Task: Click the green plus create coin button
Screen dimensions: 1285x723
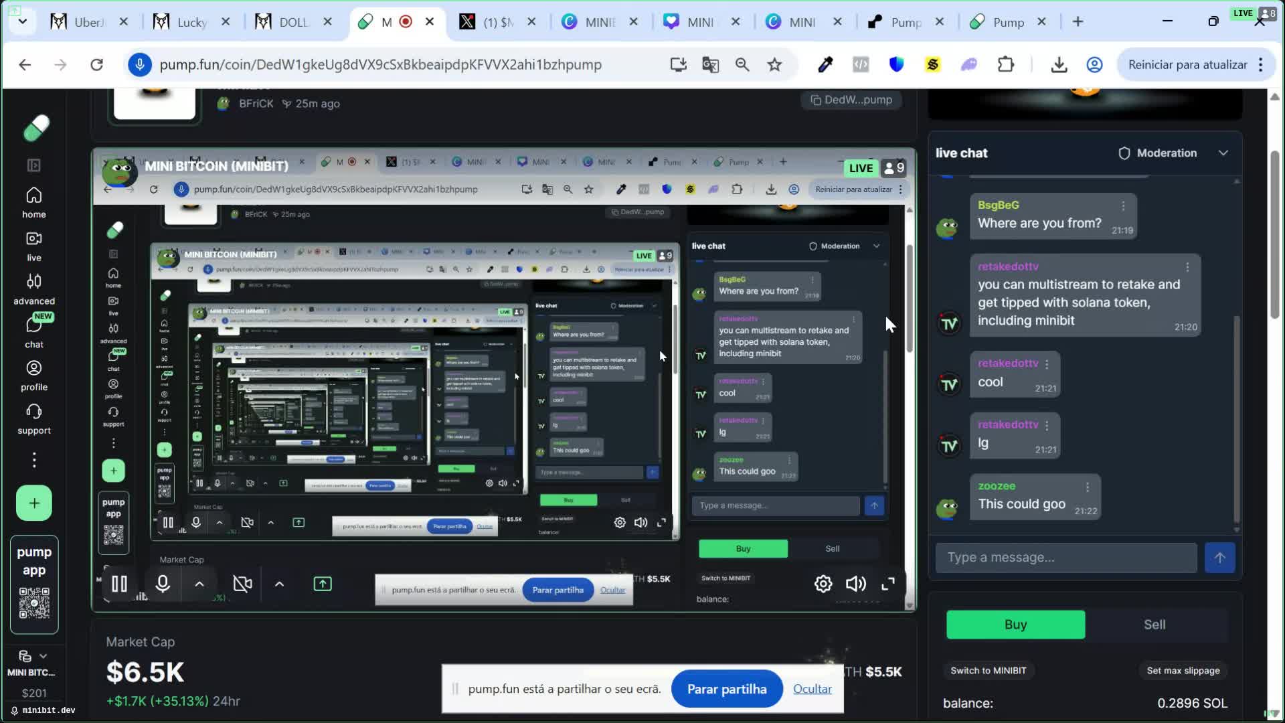Action: pos(33,503)
